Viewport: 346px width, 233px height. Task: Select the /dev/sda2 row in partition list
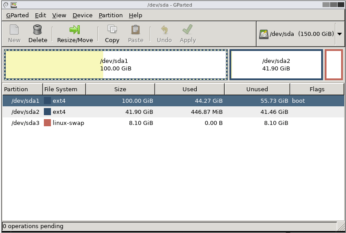pos(173,112)
